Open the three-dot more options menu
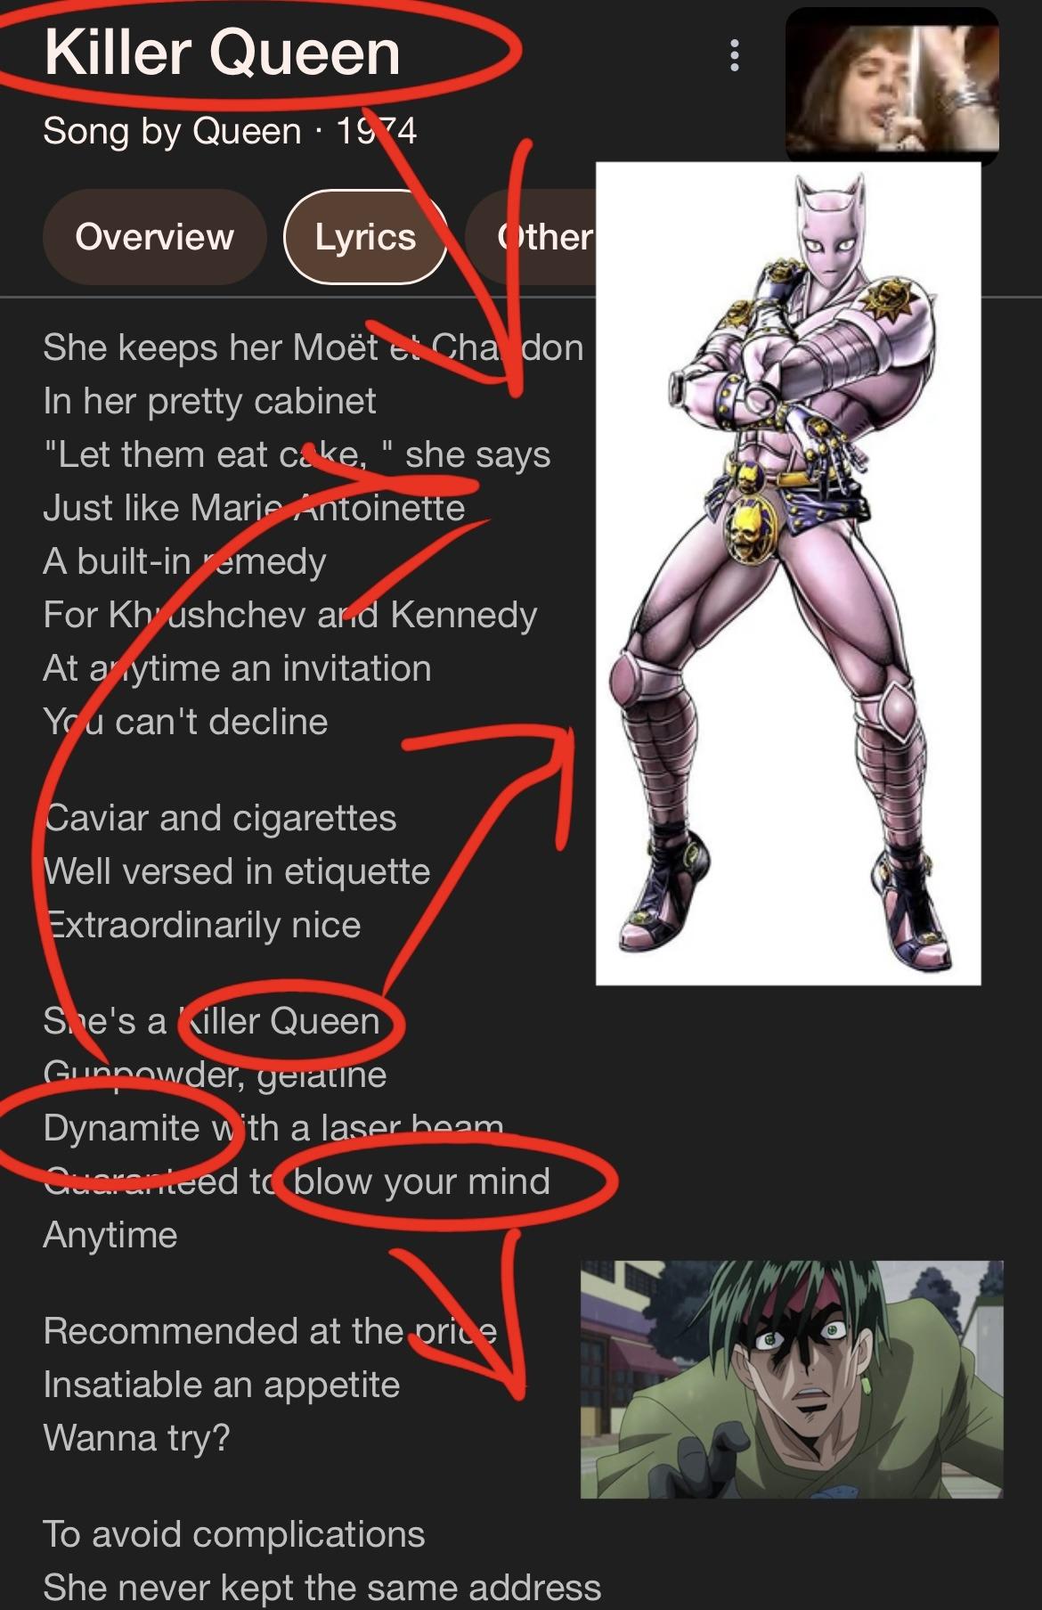The image size is (1042, 1610). click(x=734, y=55)
